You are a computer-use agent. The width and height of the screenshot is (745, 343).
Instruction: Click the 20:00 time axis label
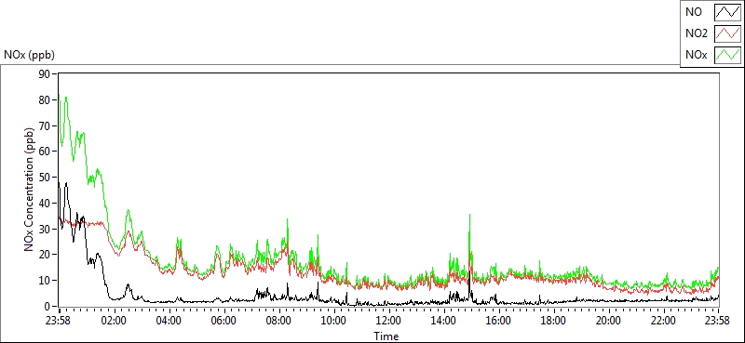click(608, 321)
